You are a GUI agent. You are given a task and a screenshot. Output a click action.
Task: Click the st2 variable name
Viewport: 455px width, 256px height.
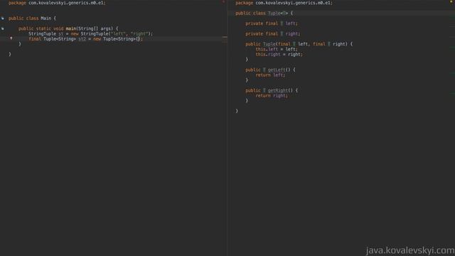coord(82,39)
